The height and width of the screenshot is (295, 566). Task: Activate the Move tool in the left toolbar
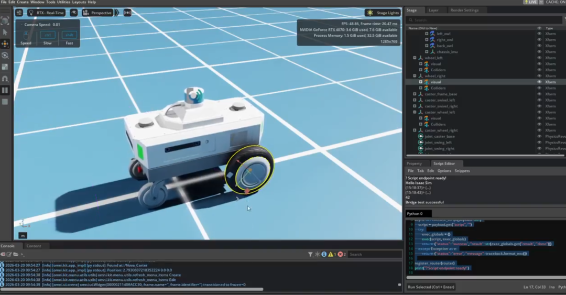(5, 43)
